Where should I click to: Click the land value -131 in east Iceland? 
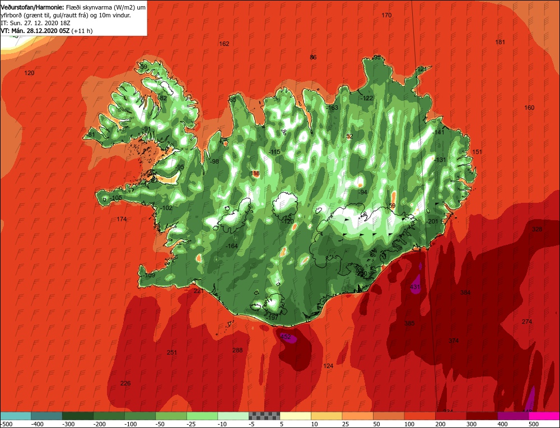(x=440, y=160)
